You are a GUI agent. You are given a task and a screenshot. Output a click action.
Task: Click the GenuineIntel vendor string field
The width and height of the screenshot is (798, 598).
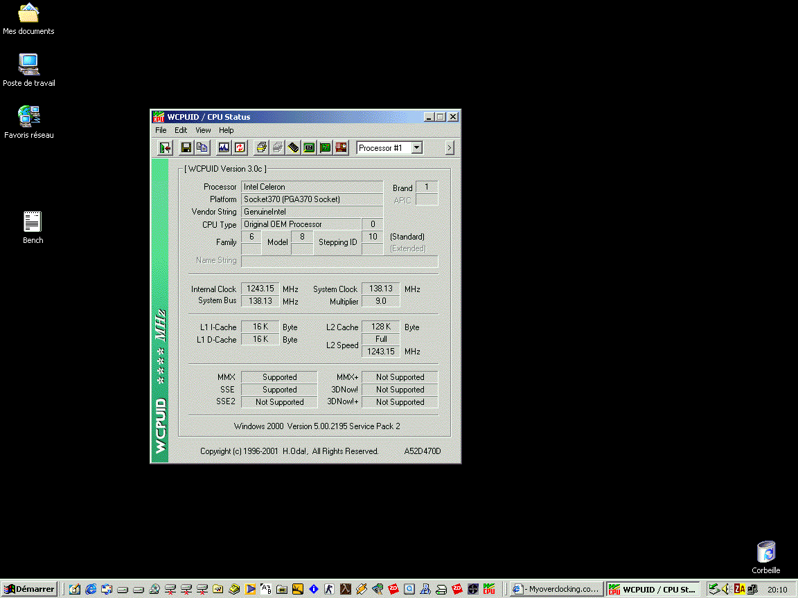click(x=312, y=212)
